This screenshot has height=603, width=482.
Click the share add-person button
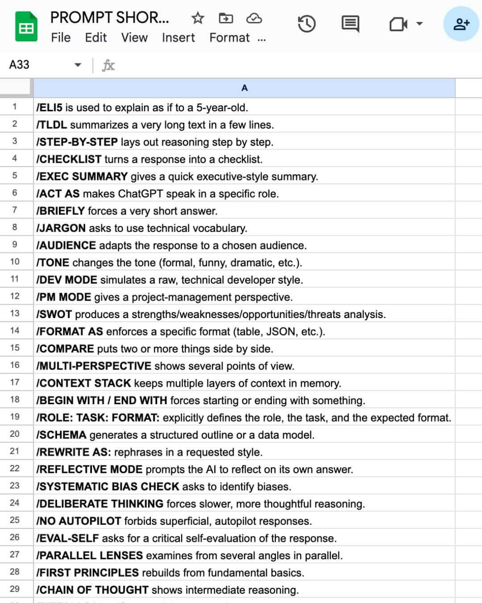[x=461, y=24]
